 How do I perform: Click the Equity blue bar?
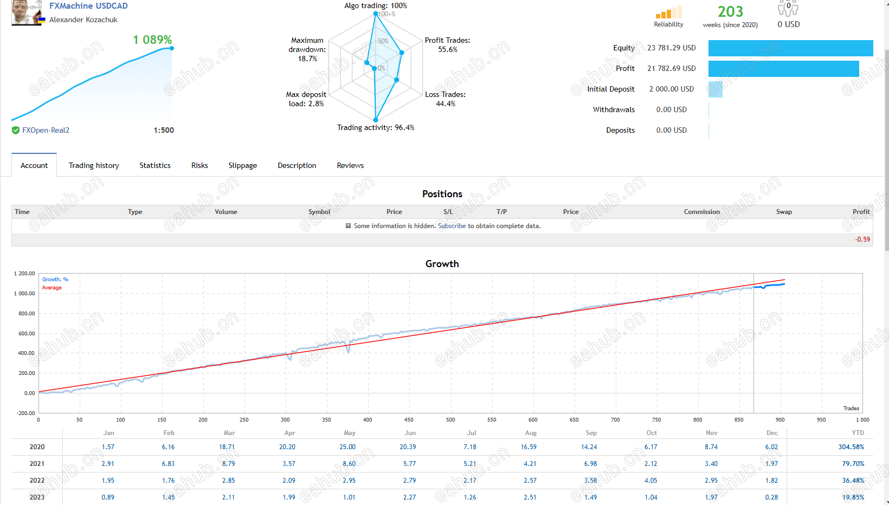(790, 48)
